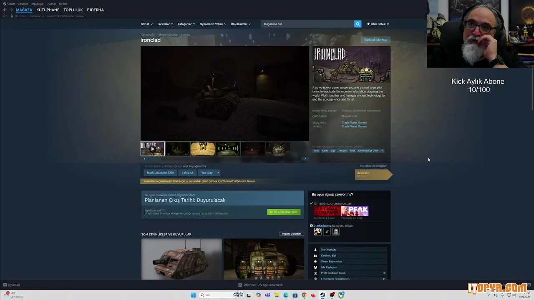This screenshot has height=300, width=534.
Task: Open the EJDERHA profile tab
Action: click(x=95, y=10)
